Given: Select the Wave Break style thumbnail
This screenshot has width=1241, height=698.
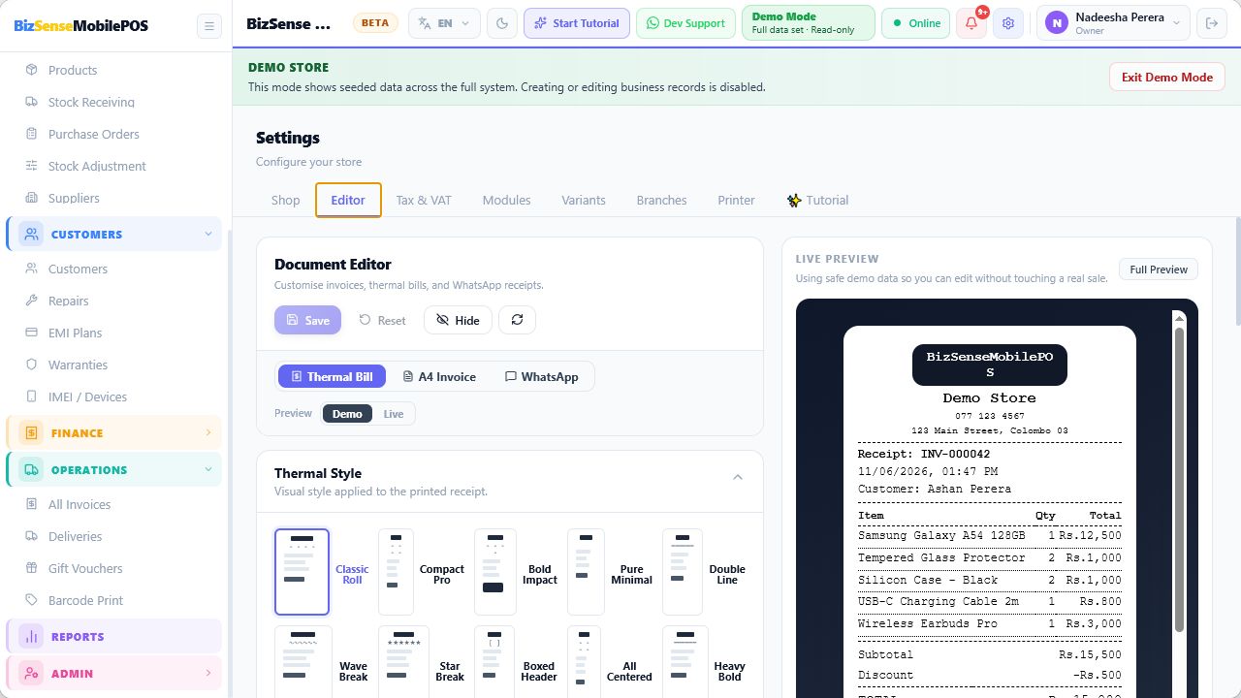Looking at the screenshot, I should click(303, 663).
